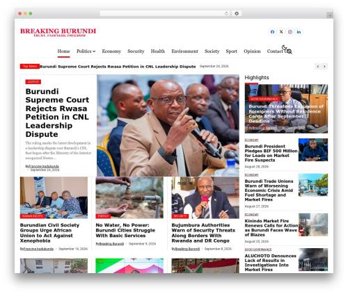Click GOOD GOVERNANCE tag above ALUCHOTO article
Viewport: 348px width, 294px height.
click(x=258, y=250)
